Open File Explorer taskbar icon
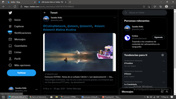176x99 pixels. 57,97
